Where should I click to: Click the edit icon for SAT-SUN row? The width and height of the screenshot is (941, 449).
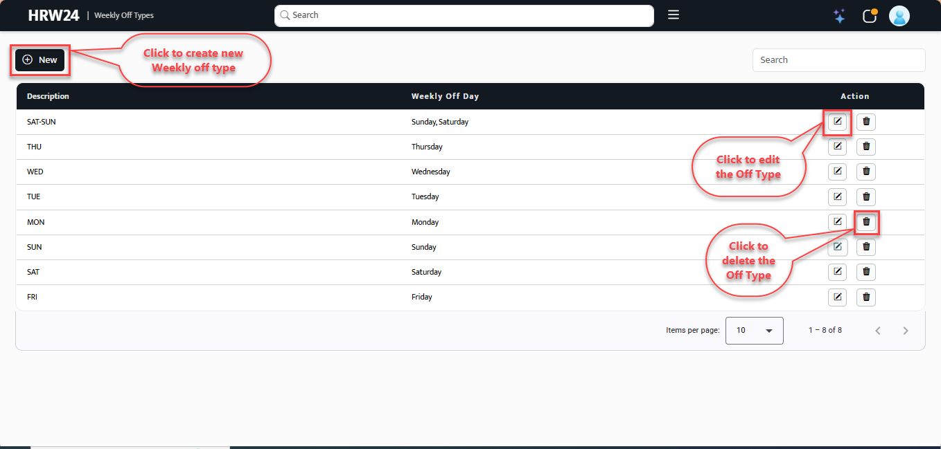837,122
